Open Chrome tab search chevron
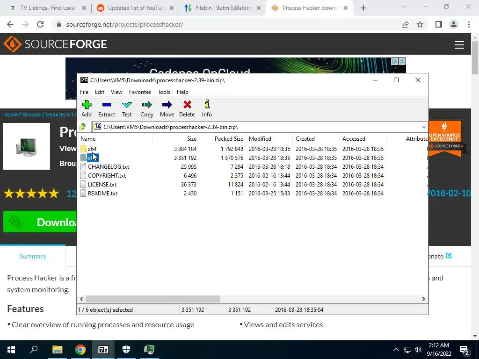This screenshot has width=479, height=359. 403,7
